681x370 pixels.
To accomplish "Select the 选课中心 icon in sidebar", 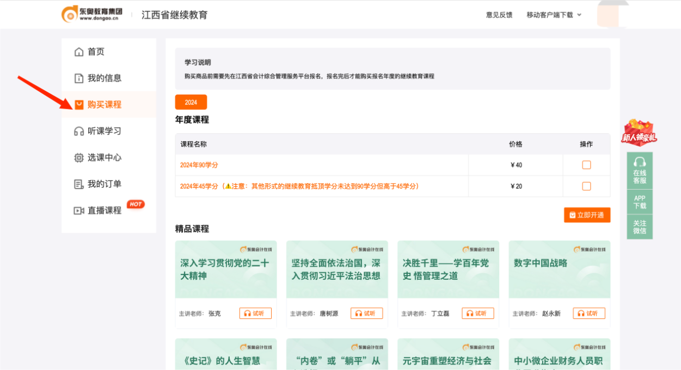I will pyautogui.click(x=79, y=157).
